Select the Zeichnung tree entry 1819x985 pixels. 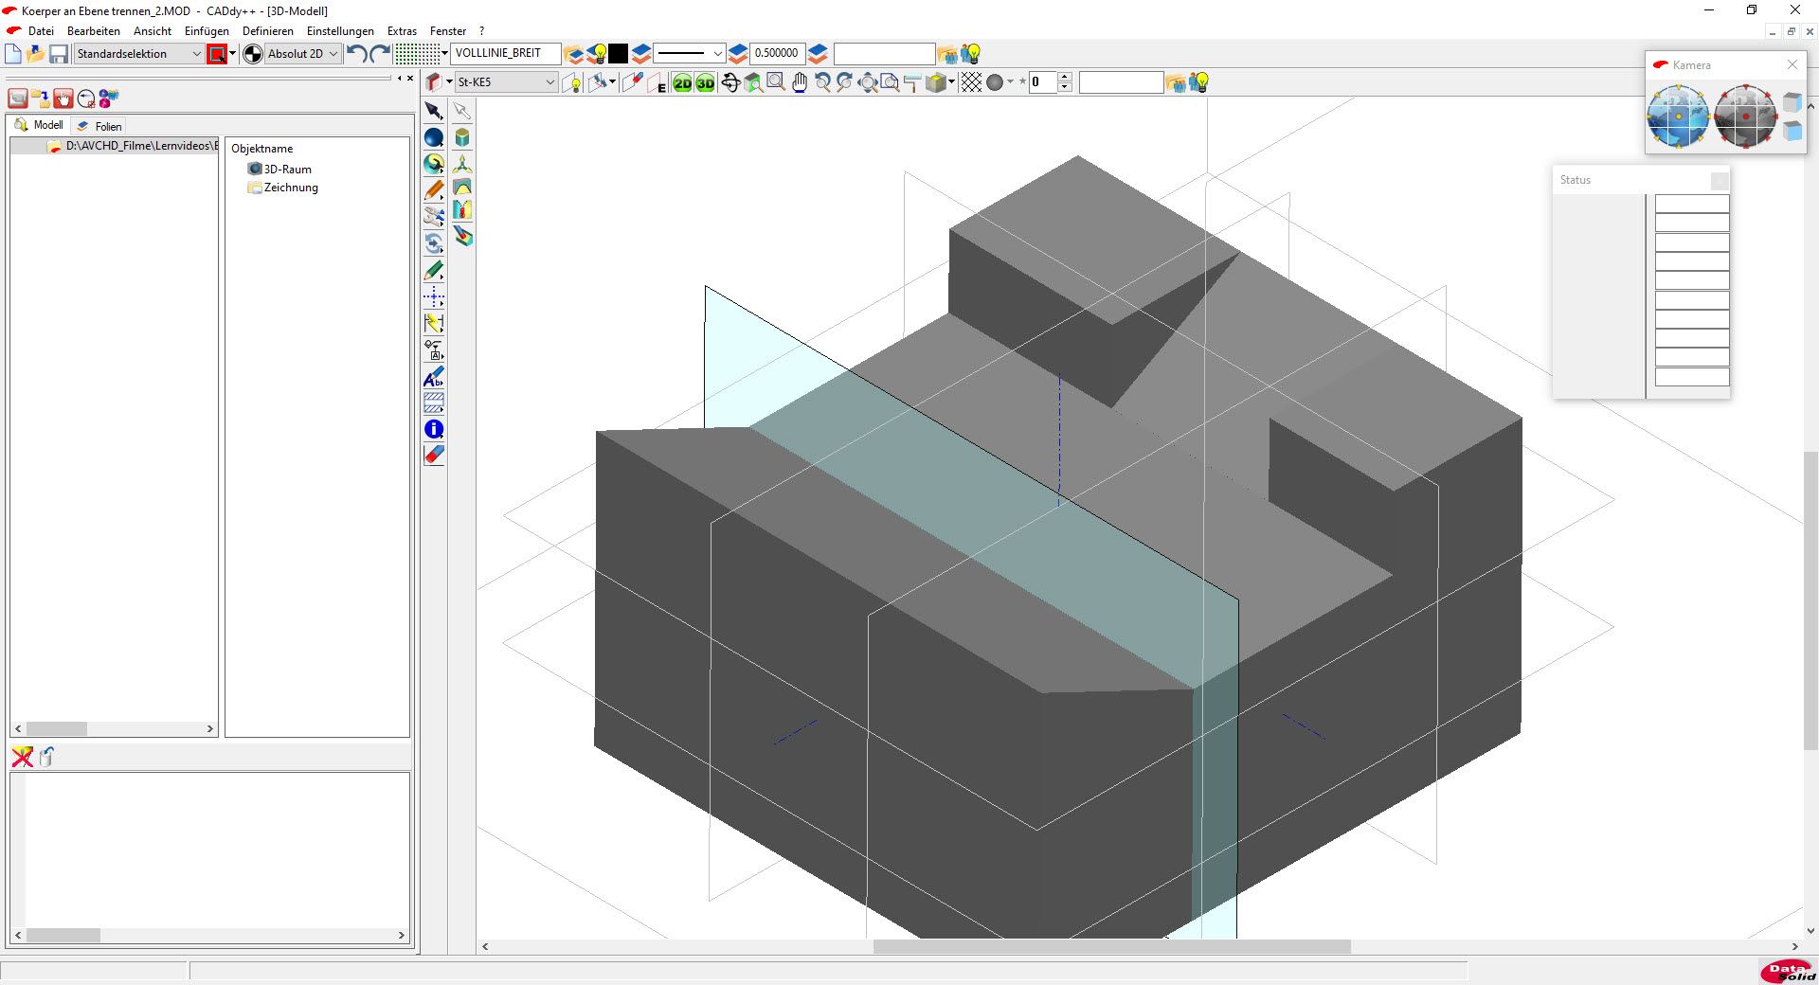click(290, 188)
